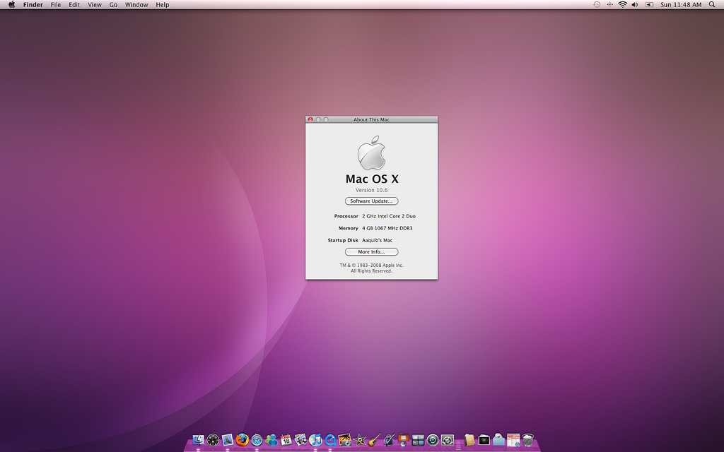
Task: Open the Finder menu
Action: (x=33, y=5)
